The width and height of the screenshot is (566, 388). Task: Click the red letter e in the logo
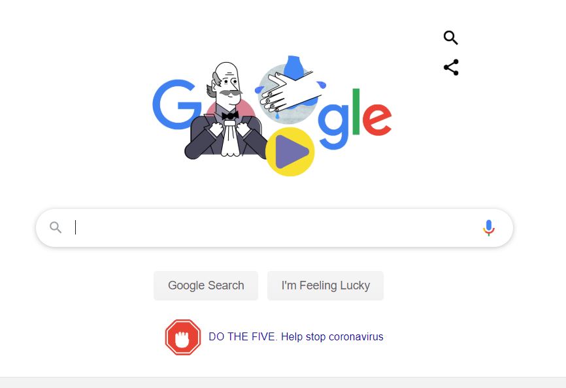point(377,120)
